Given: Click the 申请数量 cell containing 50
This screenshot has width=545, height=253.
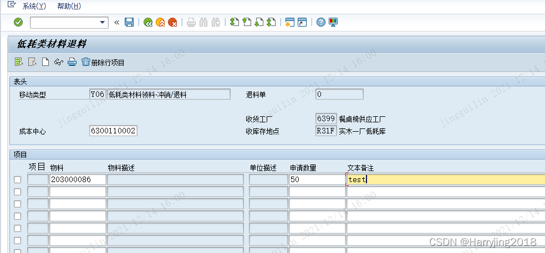Looking at the screenshot, I should [317, 179].
